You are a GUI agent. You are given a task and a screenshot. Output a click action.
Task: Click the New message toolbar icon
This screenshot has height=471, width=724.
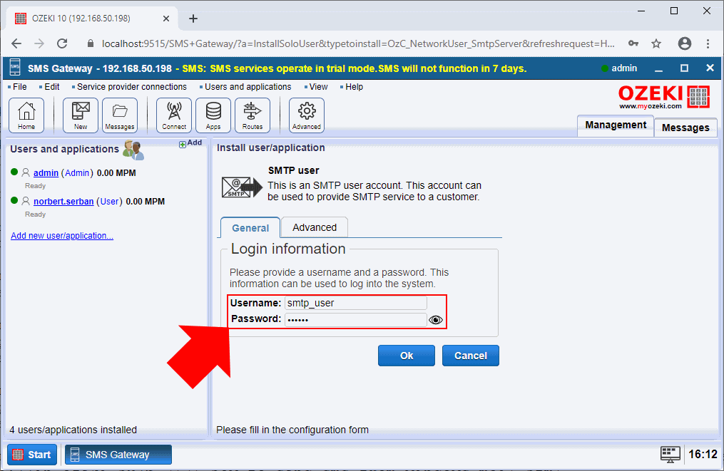[x=81, y=115]
